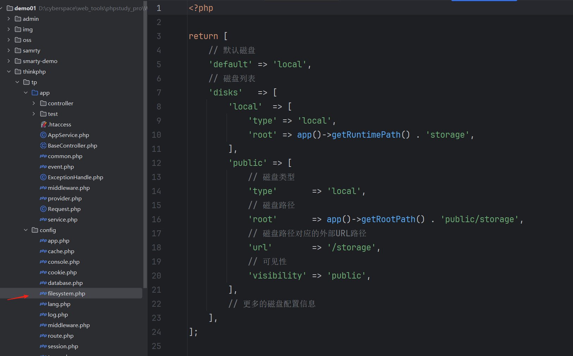The width and height of the screenshot is (573, 356).
Task: Click the config folder icon
Action: (x=35, y=230)
